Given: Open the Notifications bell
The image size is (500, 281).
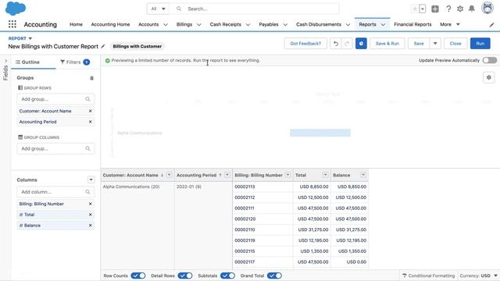Looking at the screenshot, I should coord(472,9).
